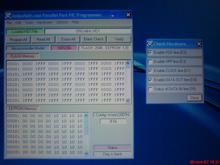Click the FLASH scrollbar thumb
220x165 pixels.
(x=128, y=67)
